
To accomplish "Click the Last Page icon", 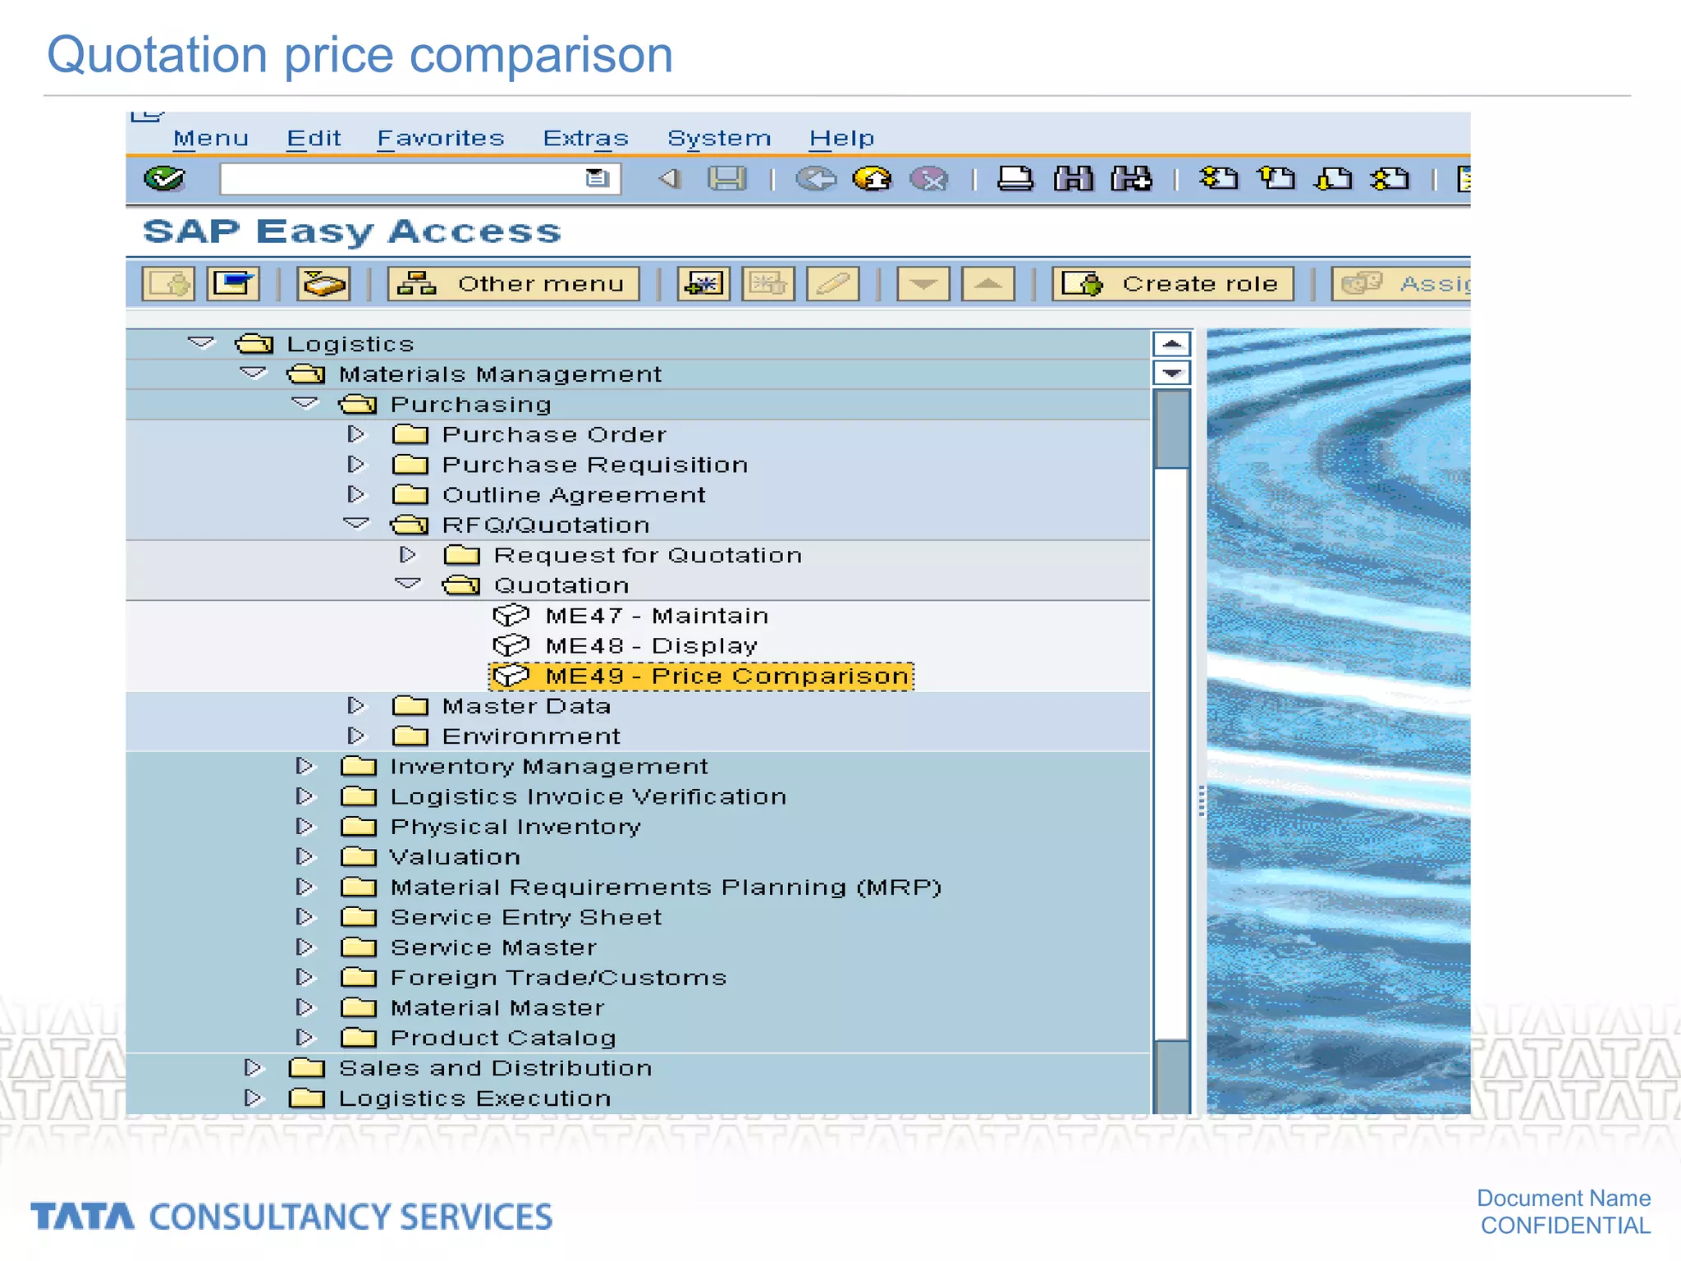I will 1390,178.
